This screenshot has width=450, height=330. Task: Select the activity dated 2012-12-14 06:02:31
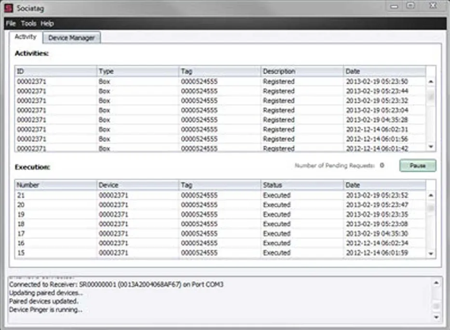coord(145,129)
